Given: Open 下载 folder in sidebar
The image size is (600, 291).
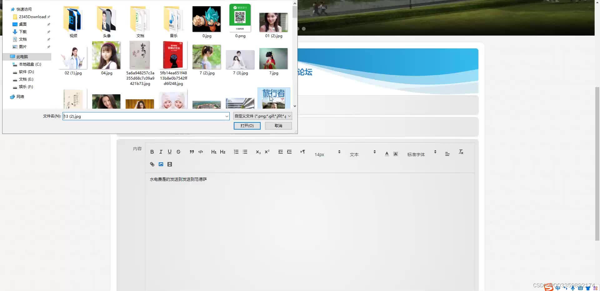Looking at the screenshot, I should click(23, 32).
